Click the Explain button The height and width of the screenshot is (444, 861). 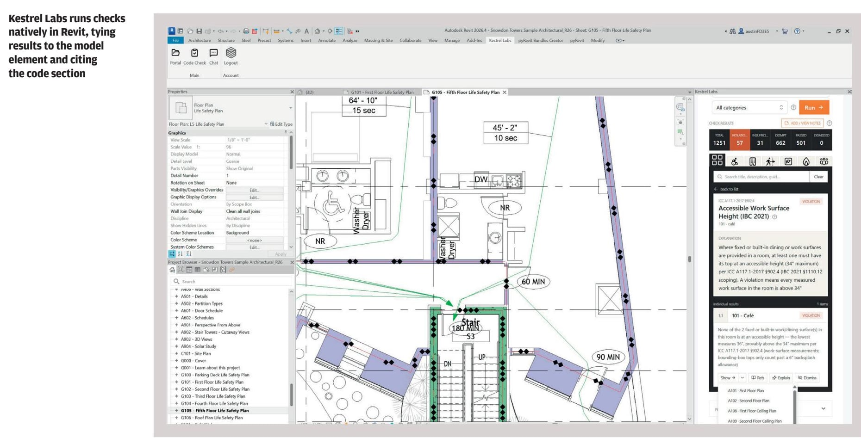coord(781,378)
